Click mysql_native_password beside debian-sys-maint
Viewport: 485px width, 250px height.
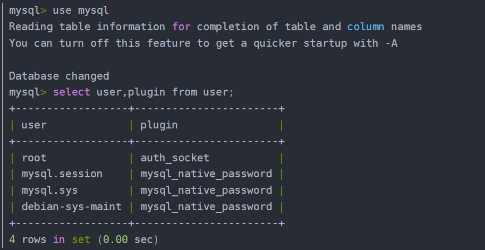[206, 206]
